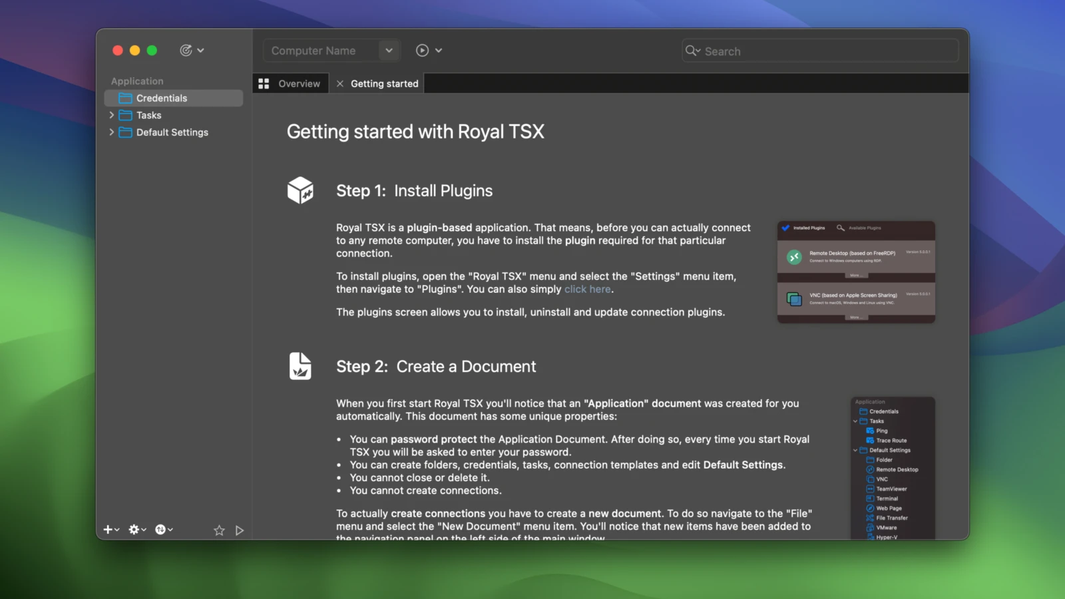Image resolution: width=1065 pixels, height=599 pixels.
Task: Click the circular play button in the top toolbar
Action: (422, 50)
